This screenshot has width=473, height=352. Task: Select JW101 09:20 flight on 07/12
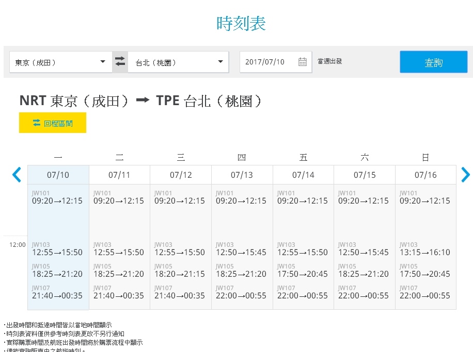pyautogui.click(x=180, y=197)
